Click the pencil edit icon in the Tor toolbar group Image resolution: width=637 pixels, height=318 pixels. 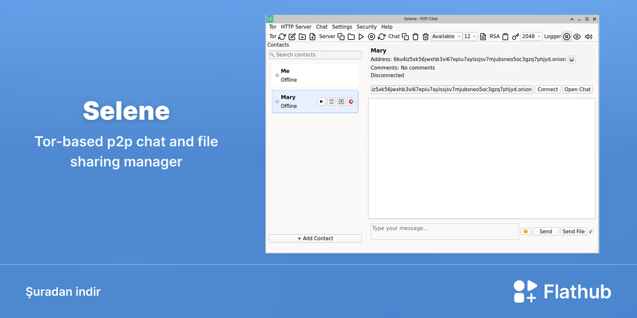coord(292,37)
